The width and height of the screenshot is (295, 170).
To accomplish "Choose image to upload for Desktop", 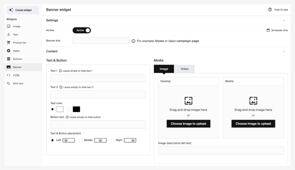I will tap(189, 124).
